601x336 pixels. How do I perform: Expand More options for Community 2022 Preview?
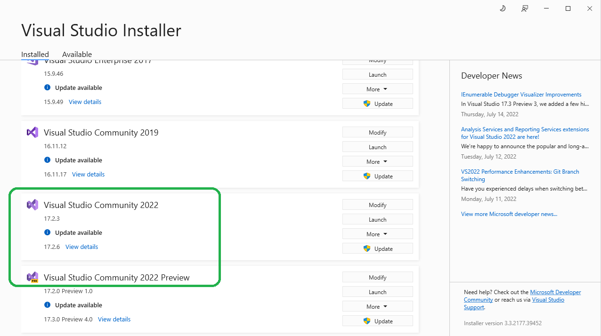click(x=378, y=306)
